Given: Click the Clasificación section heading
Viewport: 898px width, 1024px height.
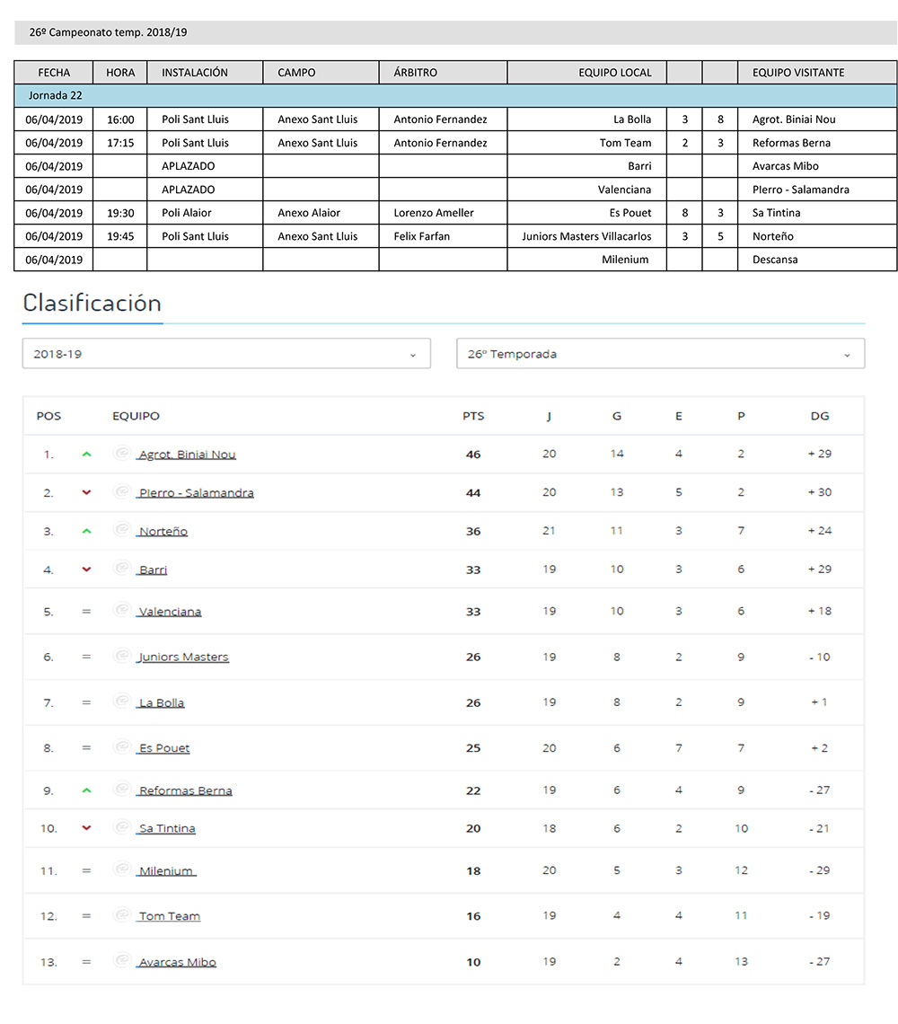Looking at the screenshot, I should tap(92, 303).
